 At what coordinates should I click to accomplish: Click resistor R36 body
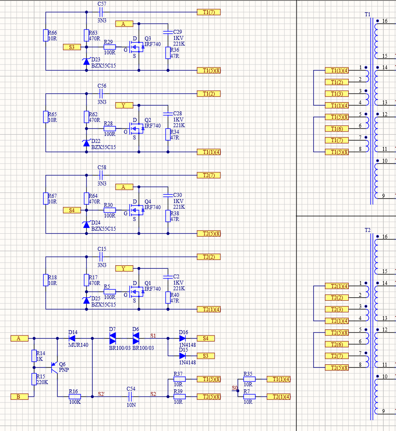click(168, 53)
